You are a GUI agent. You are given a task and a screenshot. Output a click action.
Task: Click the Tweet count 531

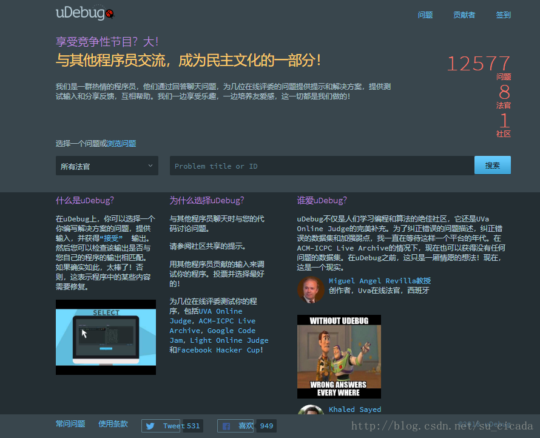coord(193,426)
